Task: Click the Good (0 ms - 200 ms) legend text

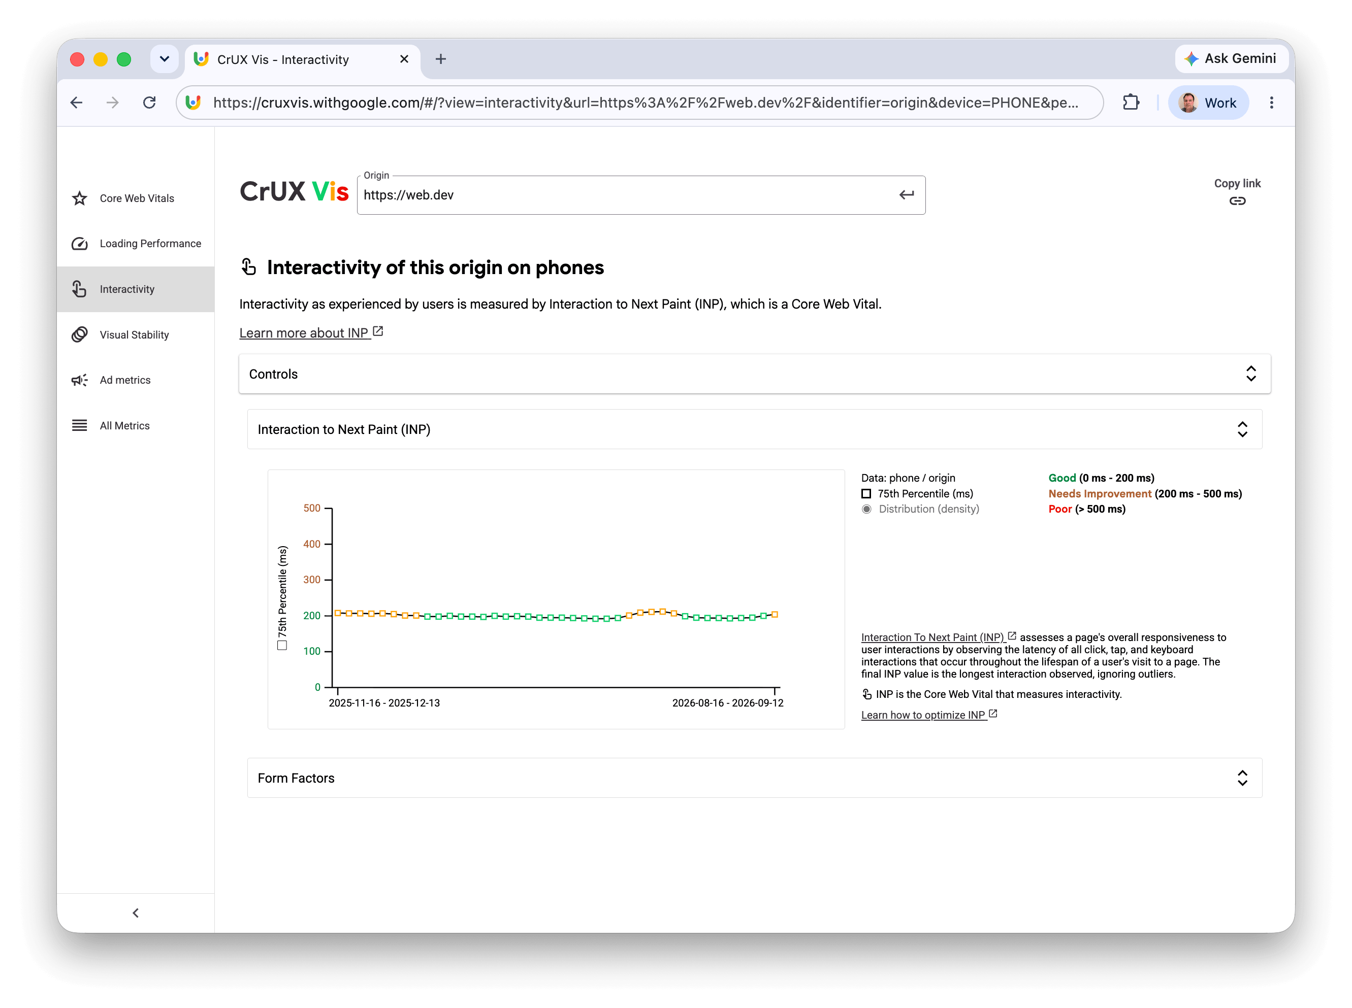Action: click(1101, 478)
